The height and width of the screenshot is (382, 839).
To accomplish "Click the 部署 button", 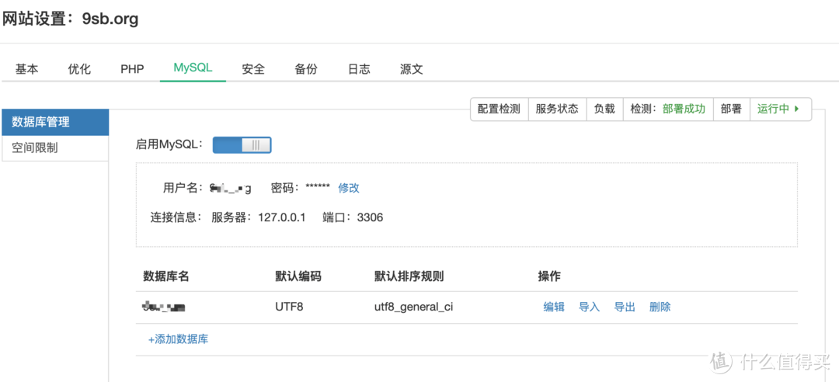I will [732, 109].
